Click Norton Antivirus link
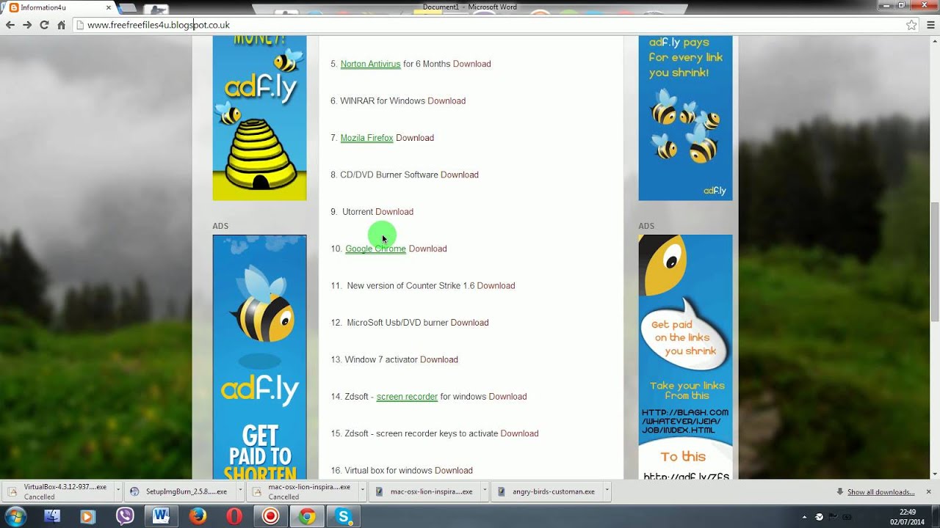940x528 pixels. pyautogui.click(x=370, y=64)
